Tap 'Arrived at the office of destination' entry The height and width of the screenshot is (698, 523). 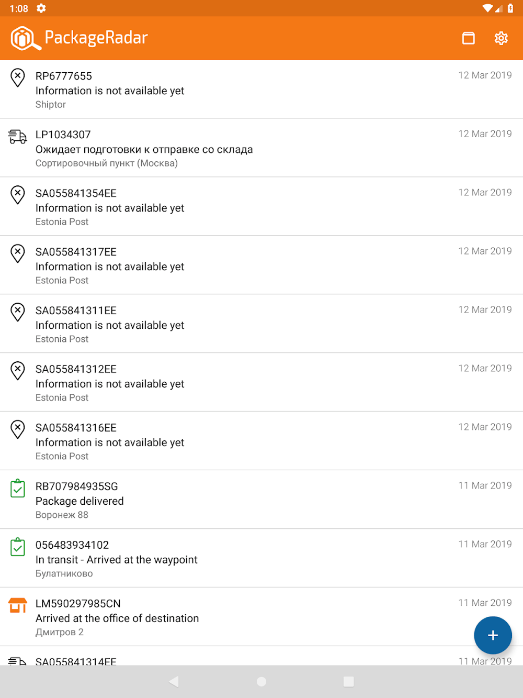tap(117, 618)
